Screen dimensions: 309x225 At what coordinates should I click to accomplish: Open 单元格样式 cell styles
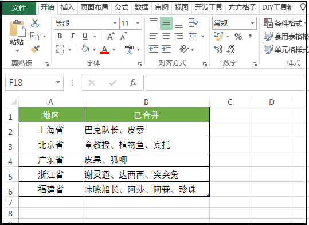coord(286,49)
